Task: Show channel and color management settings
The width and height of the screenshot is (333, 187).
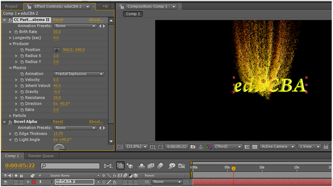Action: (x=208, y=146)
